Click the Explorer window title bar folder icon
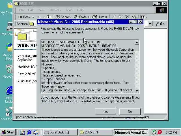Image resolution: width=181 pixels, height=136 pixels. 16,4
